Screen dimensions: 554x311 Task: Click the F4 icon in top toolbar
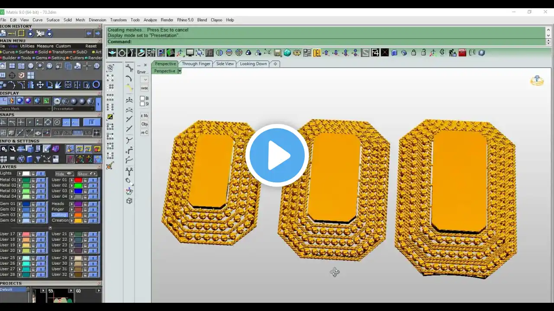coord(375,53)
